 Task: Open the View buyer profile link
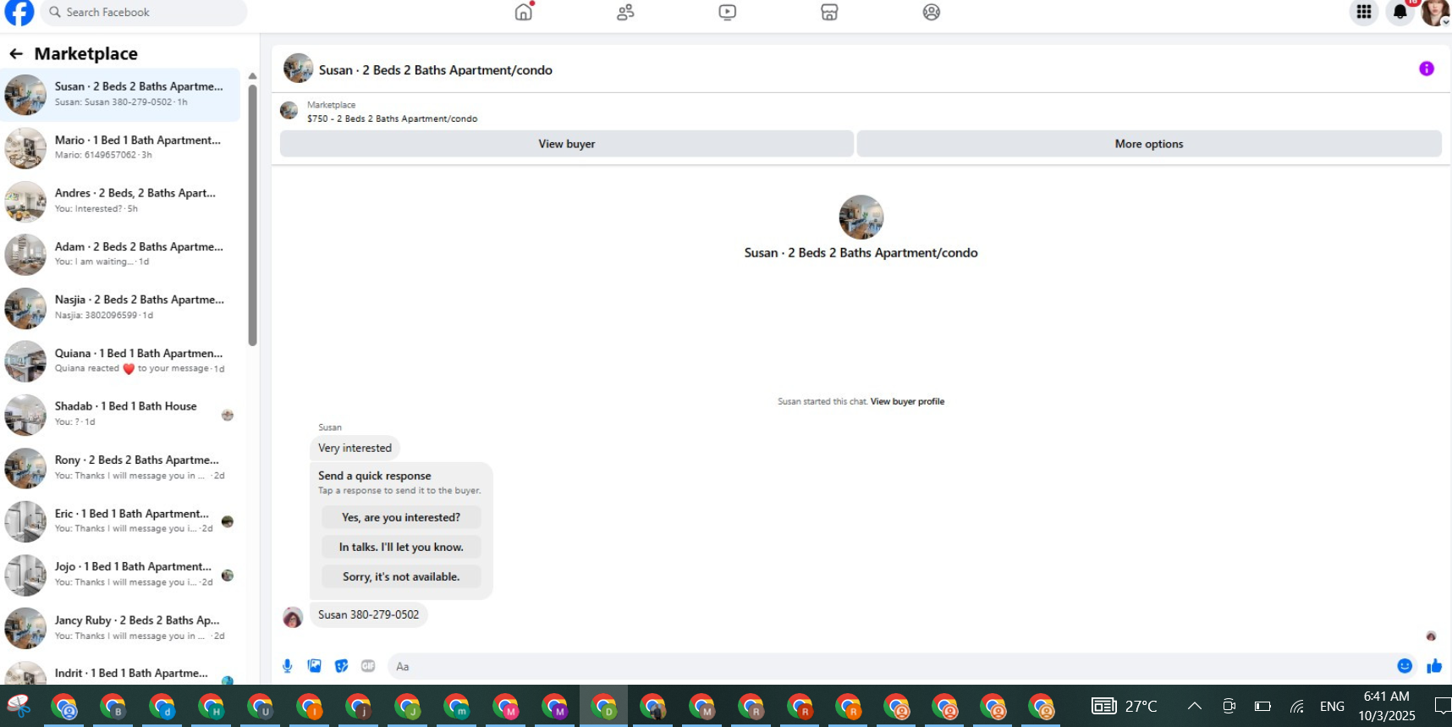click(907, 401)
